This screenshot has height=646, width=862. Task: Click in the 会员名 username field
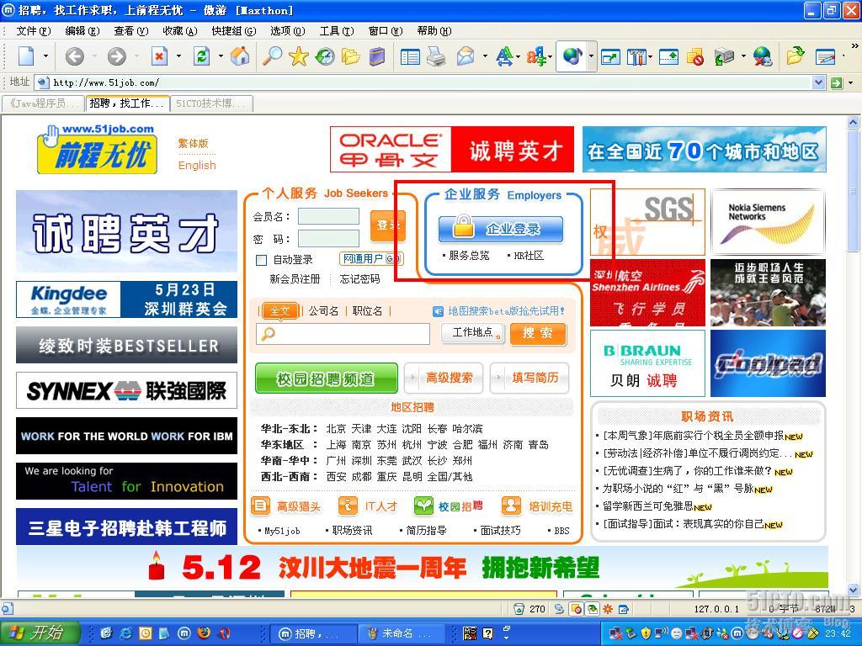[x=329, y=216]
